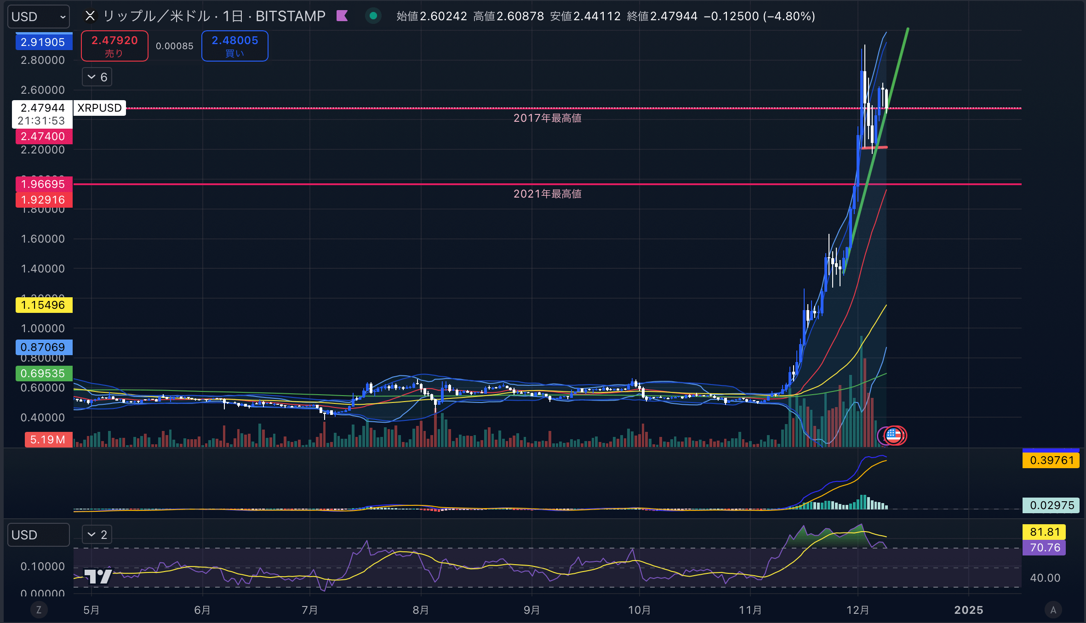Click the 5月 label on time axis
This screenshot has height=623, width=1086.
point(91,610)
